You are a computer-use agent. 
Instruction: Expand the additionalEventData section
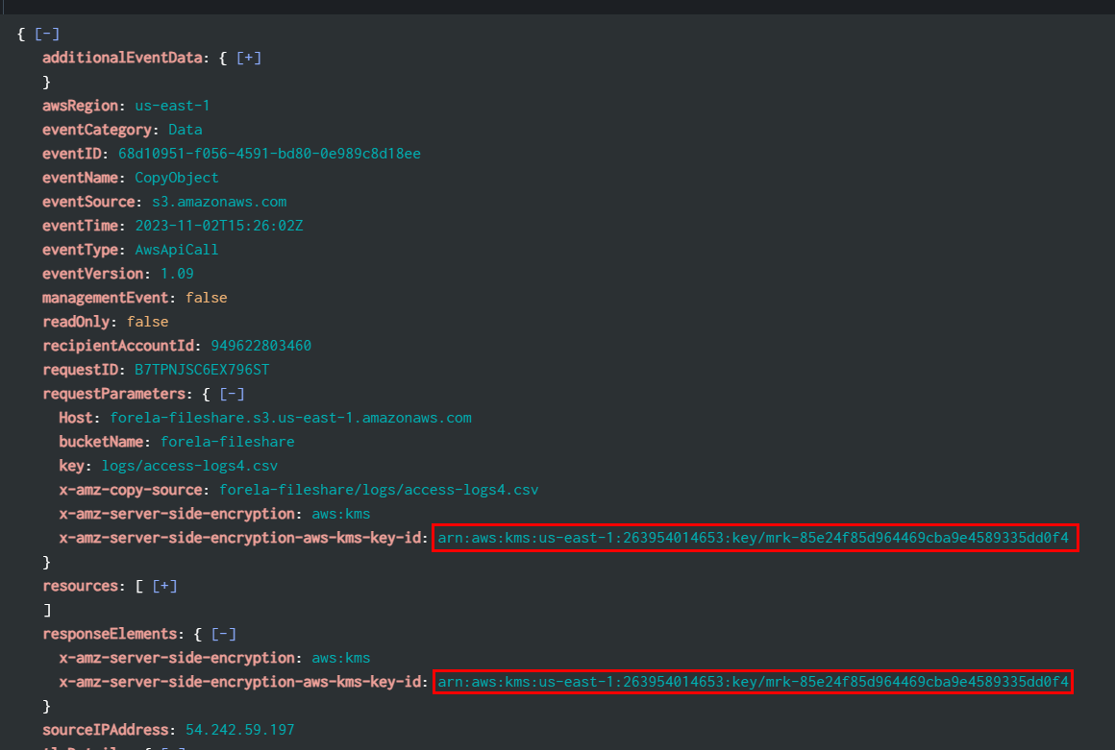coord(249,58)
